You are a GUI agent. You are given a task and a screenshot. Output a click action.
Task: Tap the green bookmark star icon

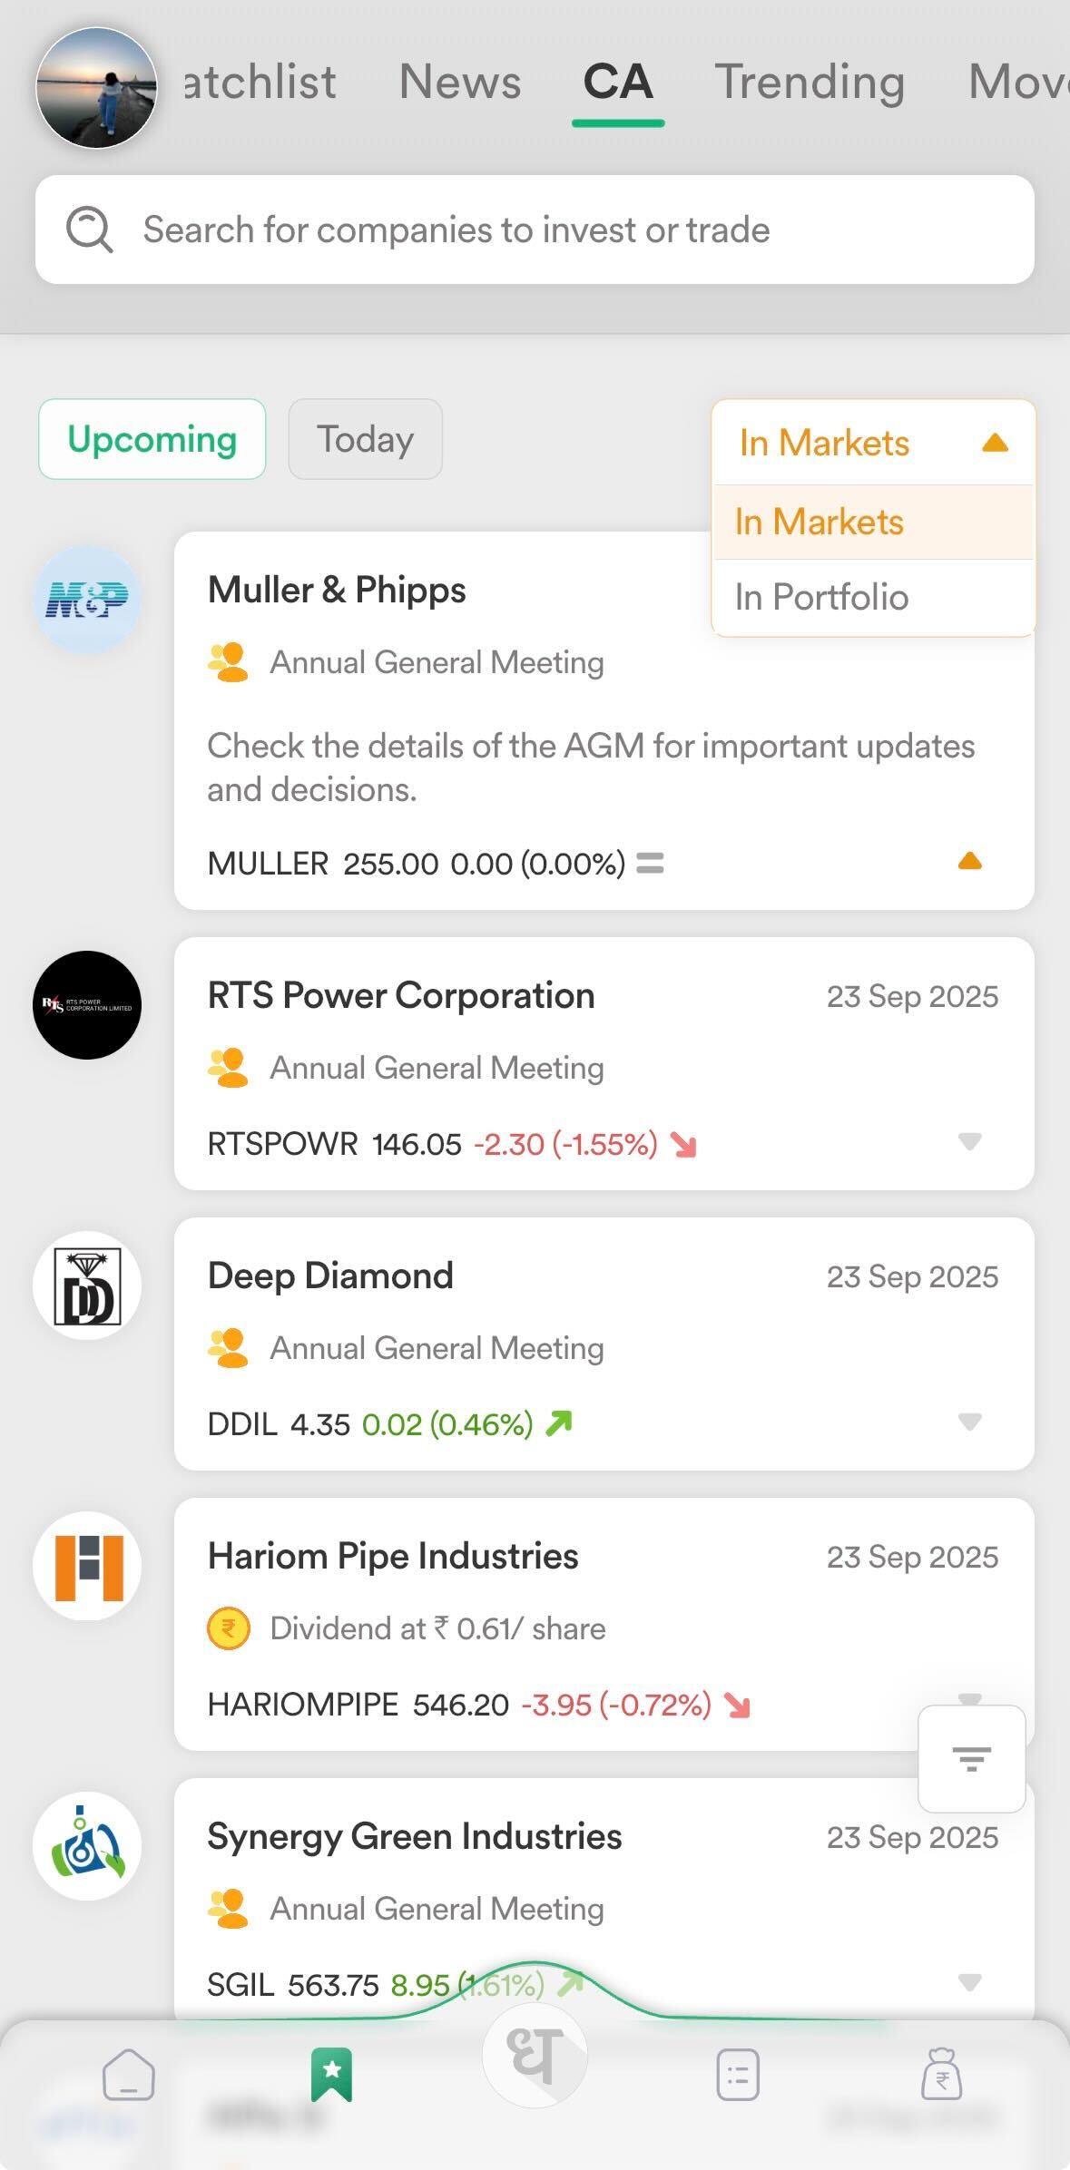[331, 2074]
